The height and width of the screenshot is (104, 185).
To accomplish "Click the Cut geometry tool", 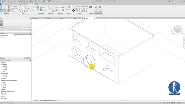I will (57, 8).
